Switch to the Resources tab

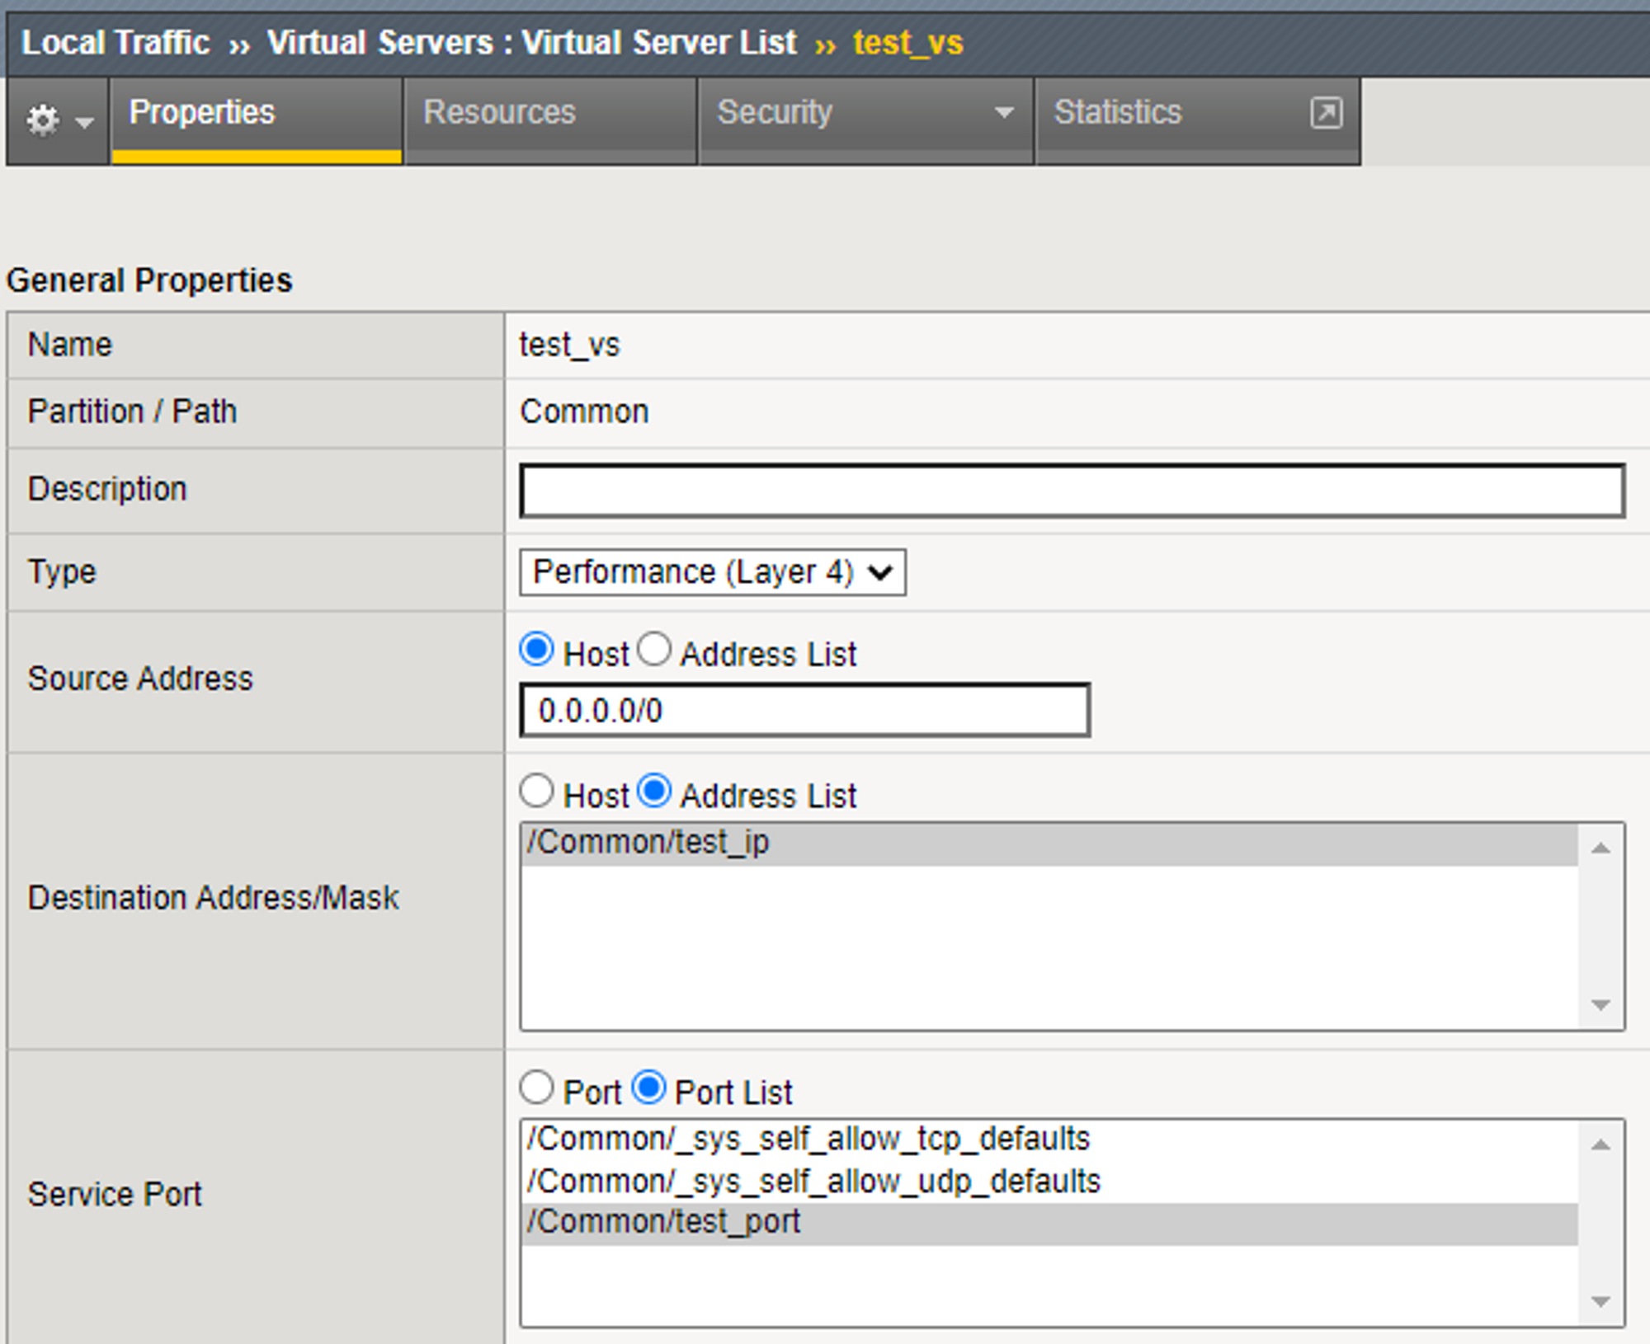pos(499,112)
